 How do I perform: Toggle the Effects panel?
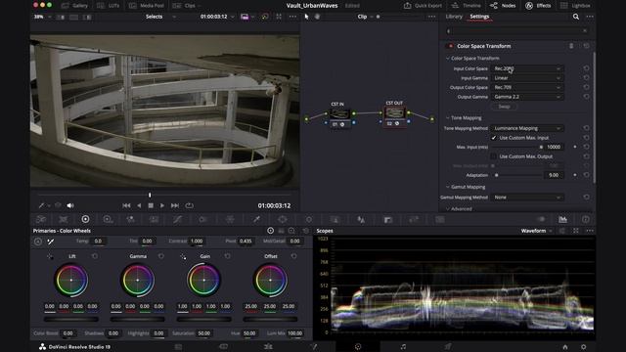pyautogui.click(x=538, y=6)
